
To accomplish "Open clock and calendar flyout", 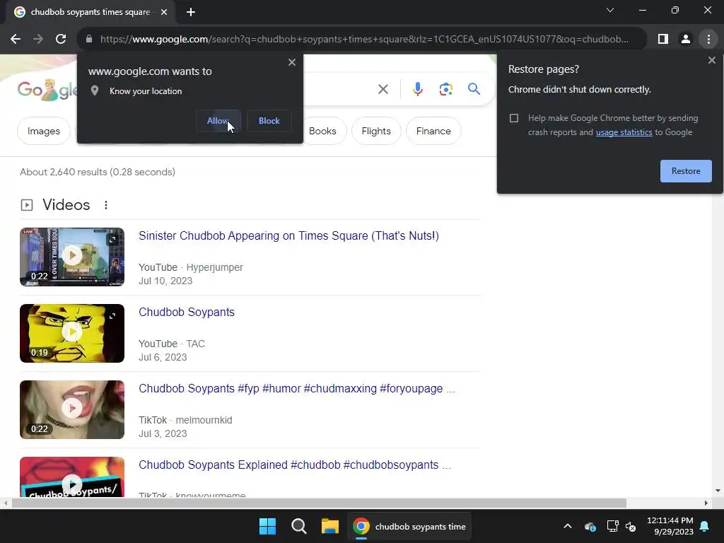I will point(670,526).
